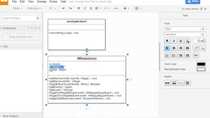Click the undo arrow in the toolbar
The width and height of the screenshot is (210, 118).
(x=64, y=8)
